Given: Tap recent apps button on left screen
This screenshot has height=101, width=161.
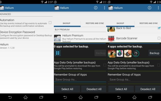Looking at the screenshot, I should coord(41,97).
